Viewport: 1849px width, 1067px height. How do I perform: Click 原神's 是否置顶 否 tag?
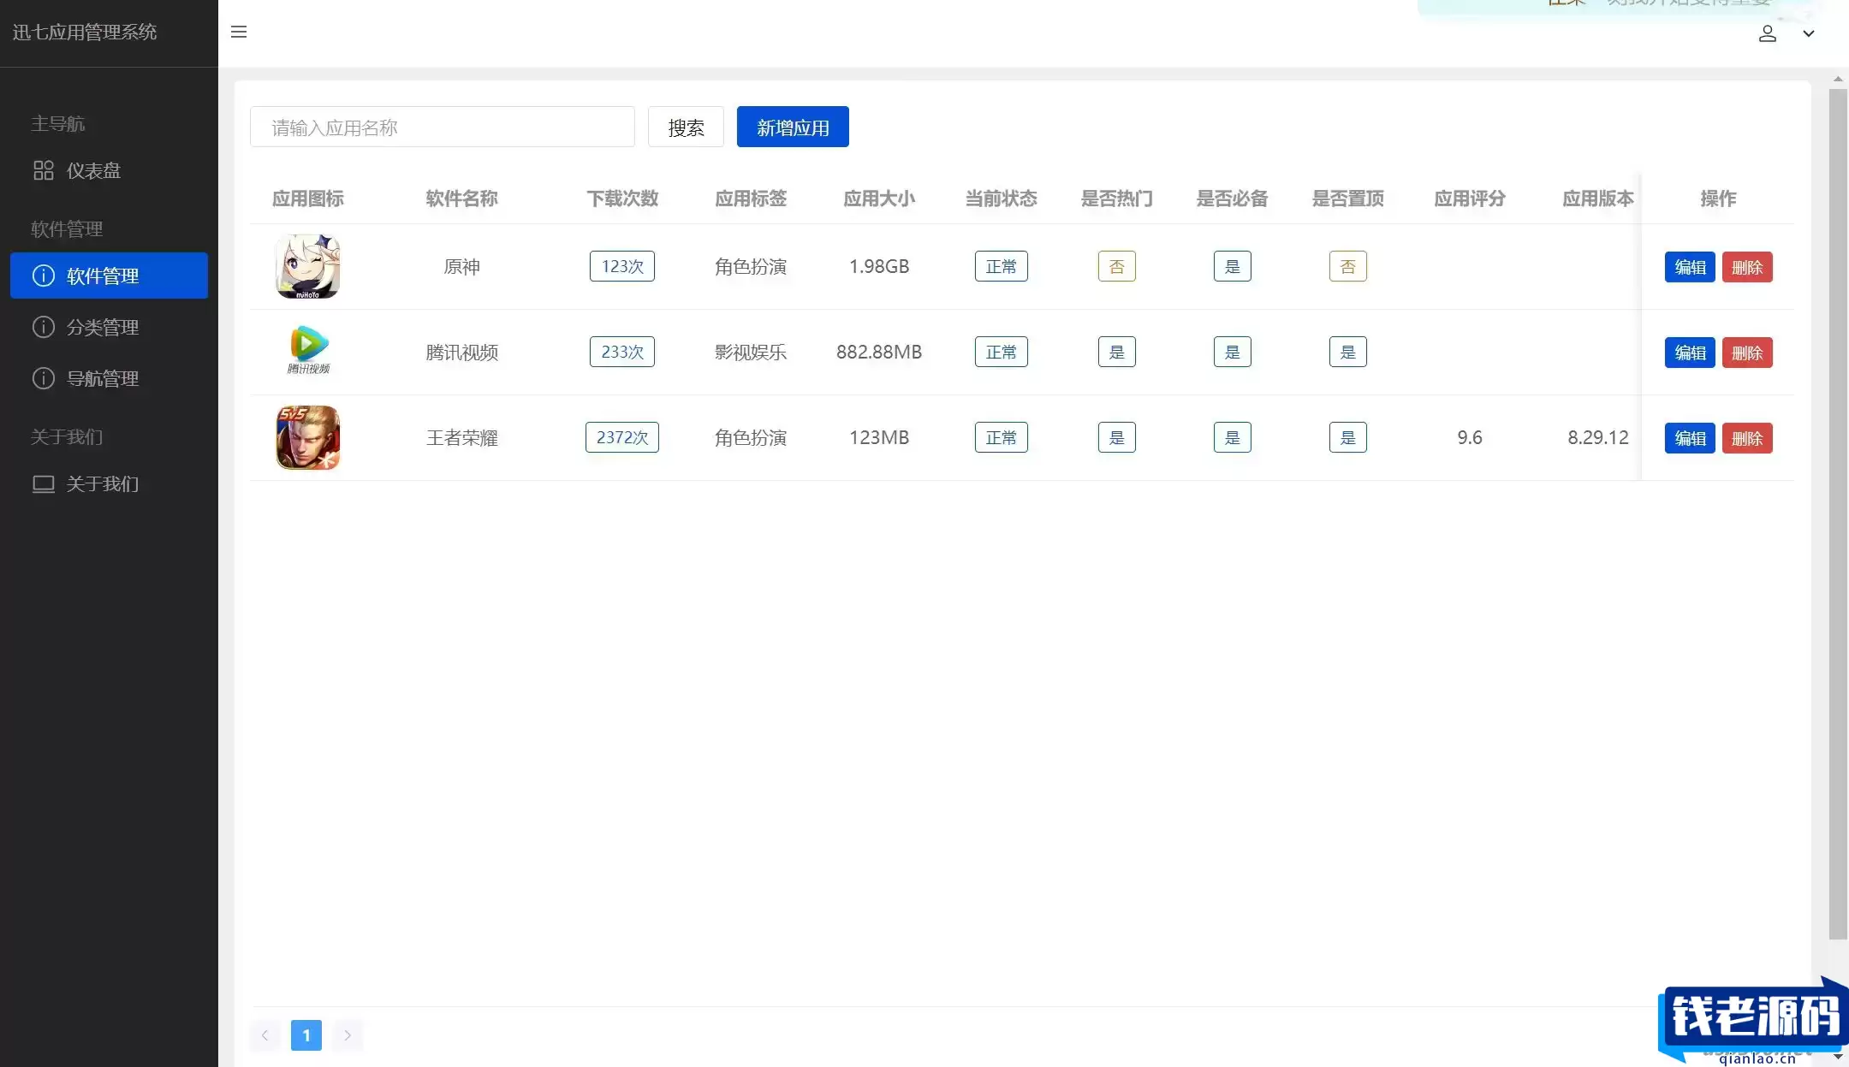1348,266
